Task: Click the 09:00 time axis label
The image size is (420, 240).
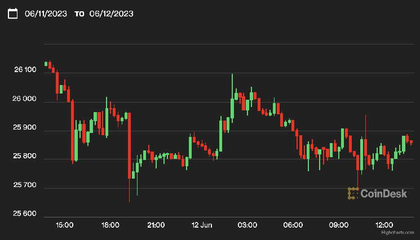Action: [339, 225]
